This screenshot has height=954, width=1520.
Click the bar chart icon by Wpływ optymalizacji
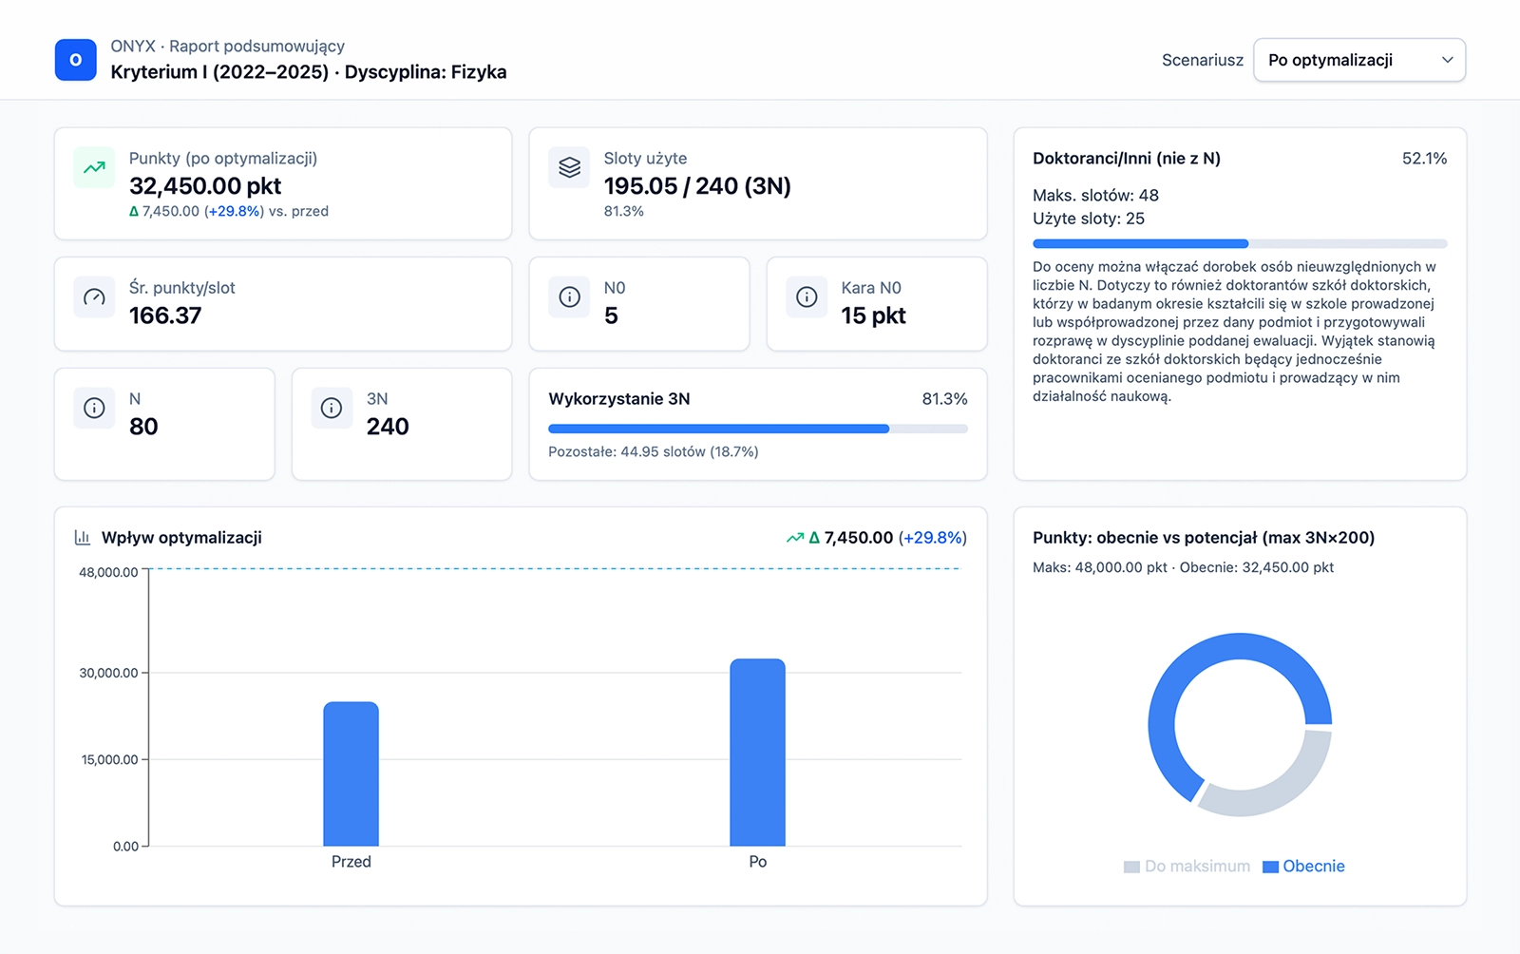pyautogui.click(x=83, y=538)
